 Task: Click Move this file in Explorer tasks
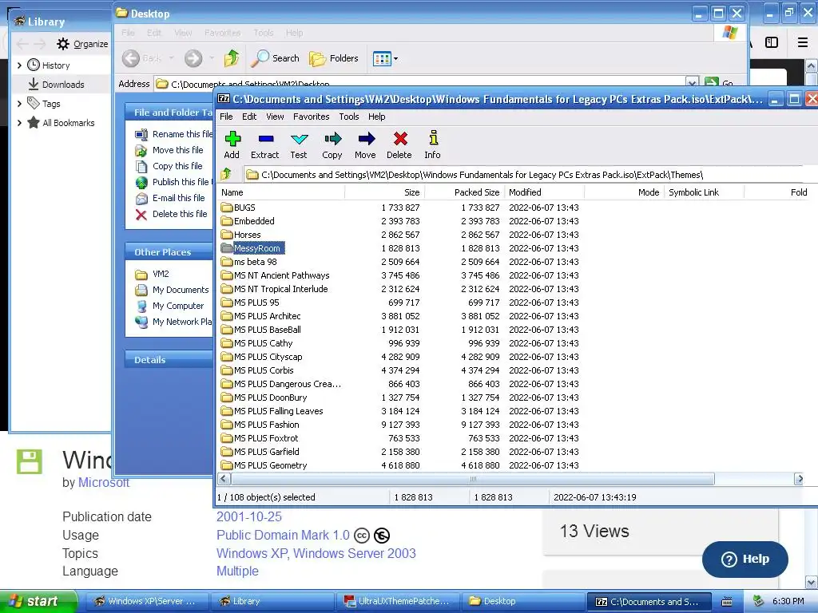coord(177,150)
